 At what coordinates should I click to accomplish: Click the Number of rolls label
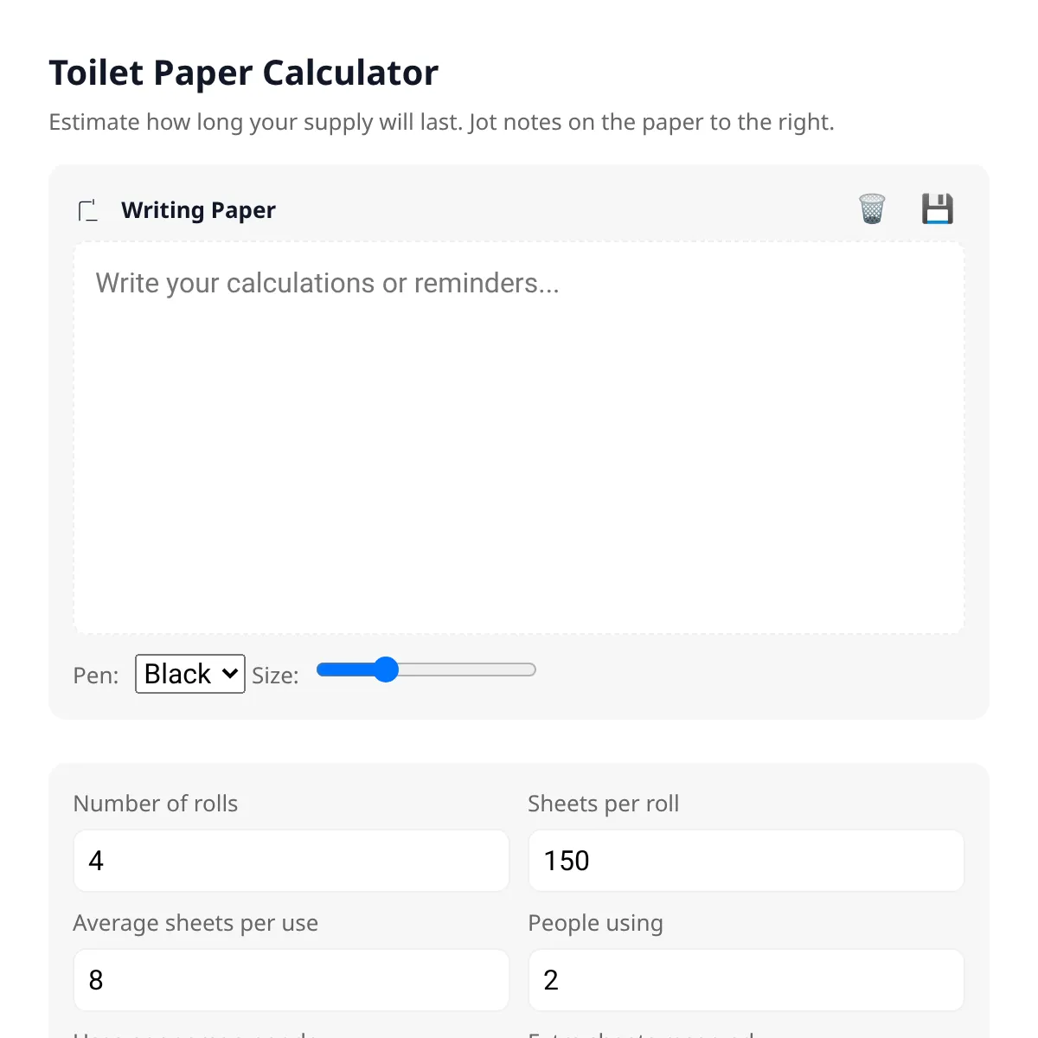click(x=156, y=804)
